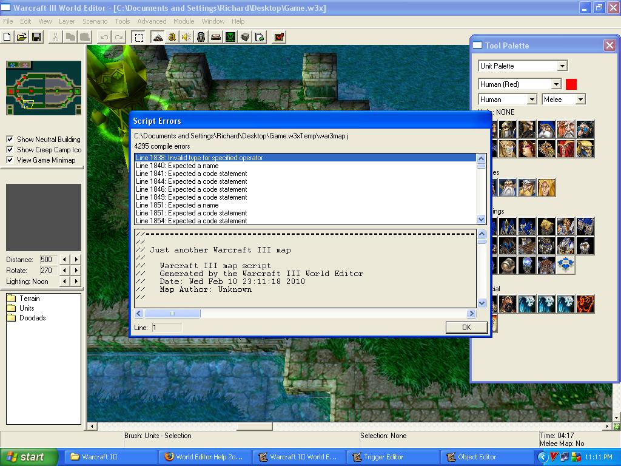Increase the Rotate value with right arrow

click(x=76, y=270)
